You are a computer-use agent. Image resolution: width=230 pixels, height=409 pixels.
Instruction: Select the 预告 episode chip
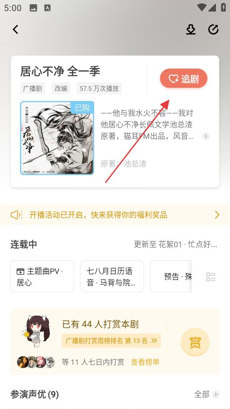coord(171,277)
